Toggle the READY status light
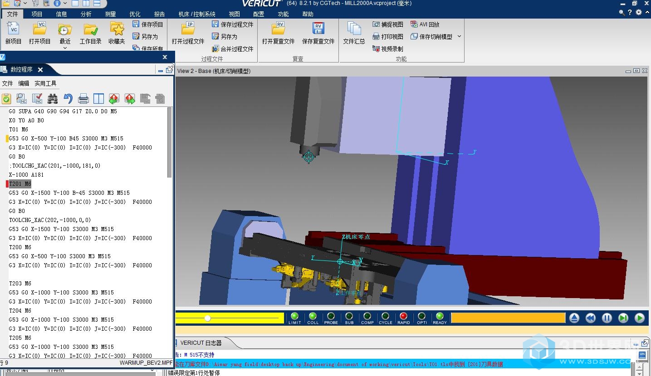 pyautogui.click(x=440, y=316)
